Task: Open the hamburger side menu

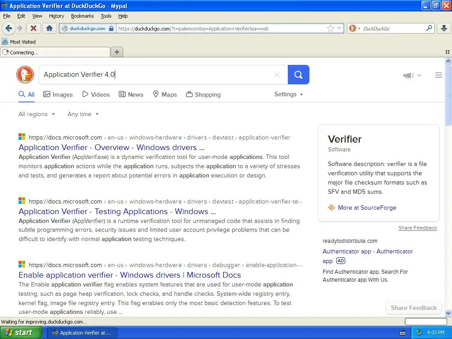Action: pos(438,75)
